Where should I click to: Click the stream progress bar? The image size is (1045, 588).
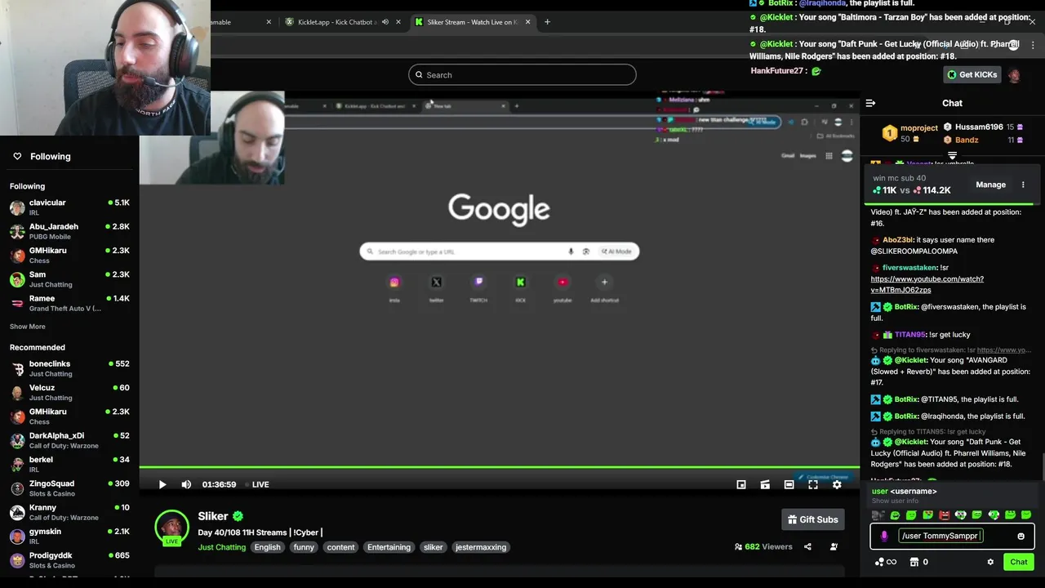point(499,468)
